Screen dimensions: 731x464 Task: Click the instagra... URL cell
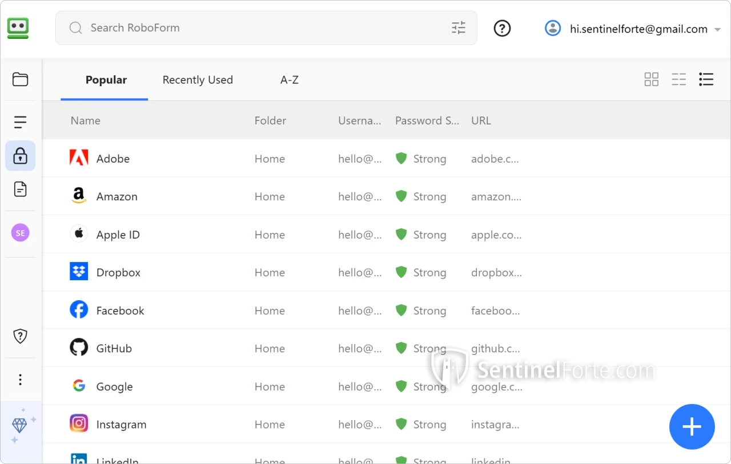point(495,425)
